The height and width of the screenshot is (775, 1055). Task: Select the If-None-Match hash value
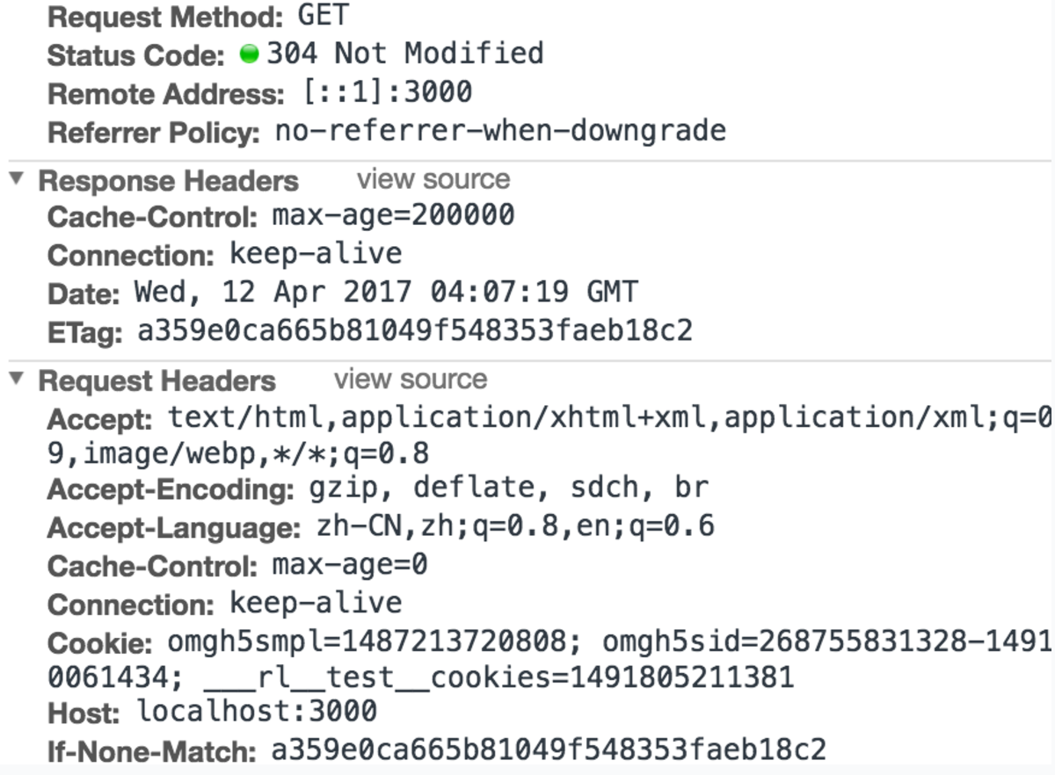tap(549, 750)
